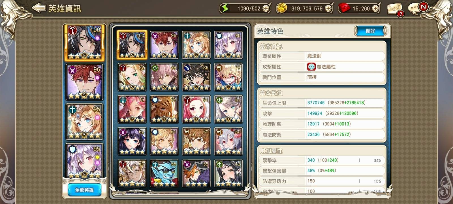Click the red ruby gem icon

pyautogui.click(x=344, y=8)
